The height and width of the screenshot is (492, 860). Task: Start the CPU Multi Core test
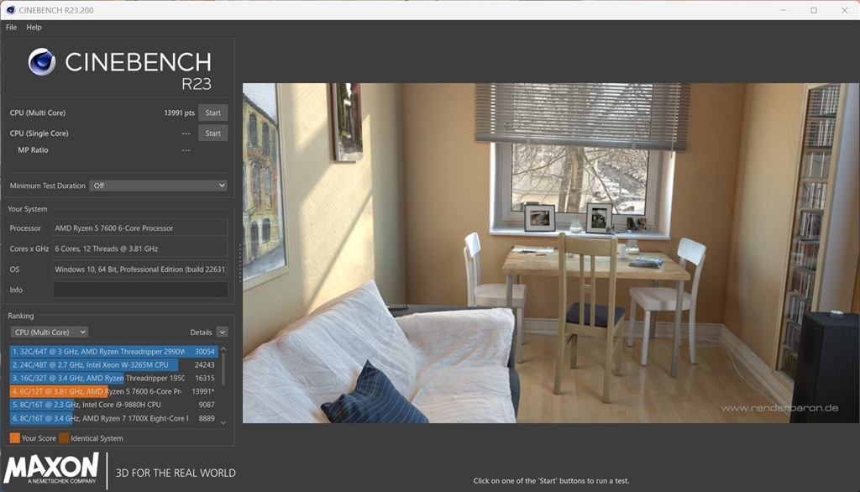pyautogui.click(x=212, y=113)
